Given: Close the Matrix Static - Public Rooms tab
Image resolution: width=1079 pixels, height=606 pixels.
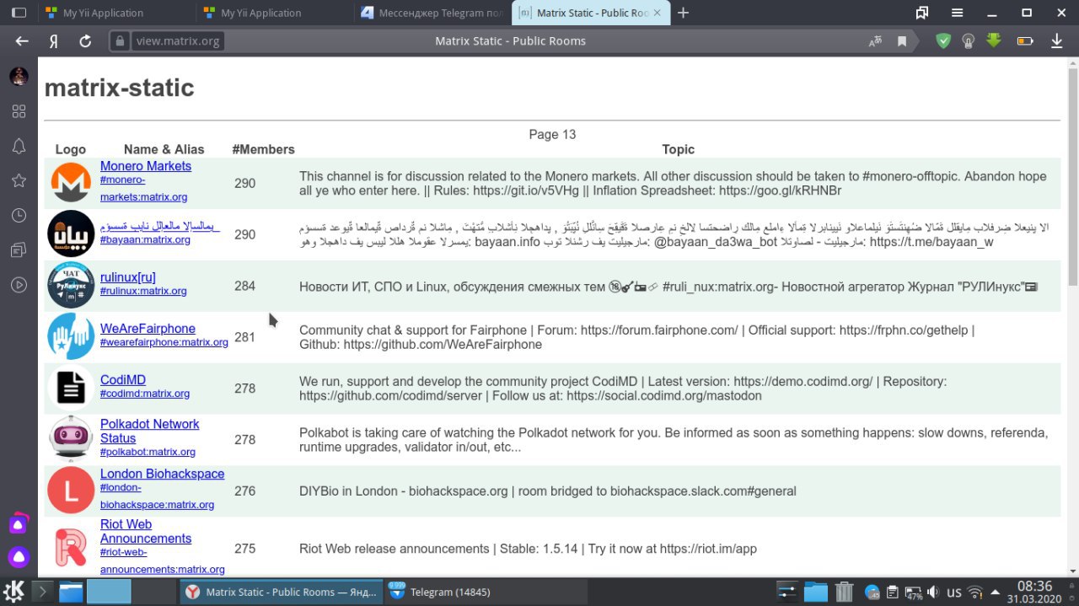Looking at the screenshot, I should point(659,13).
